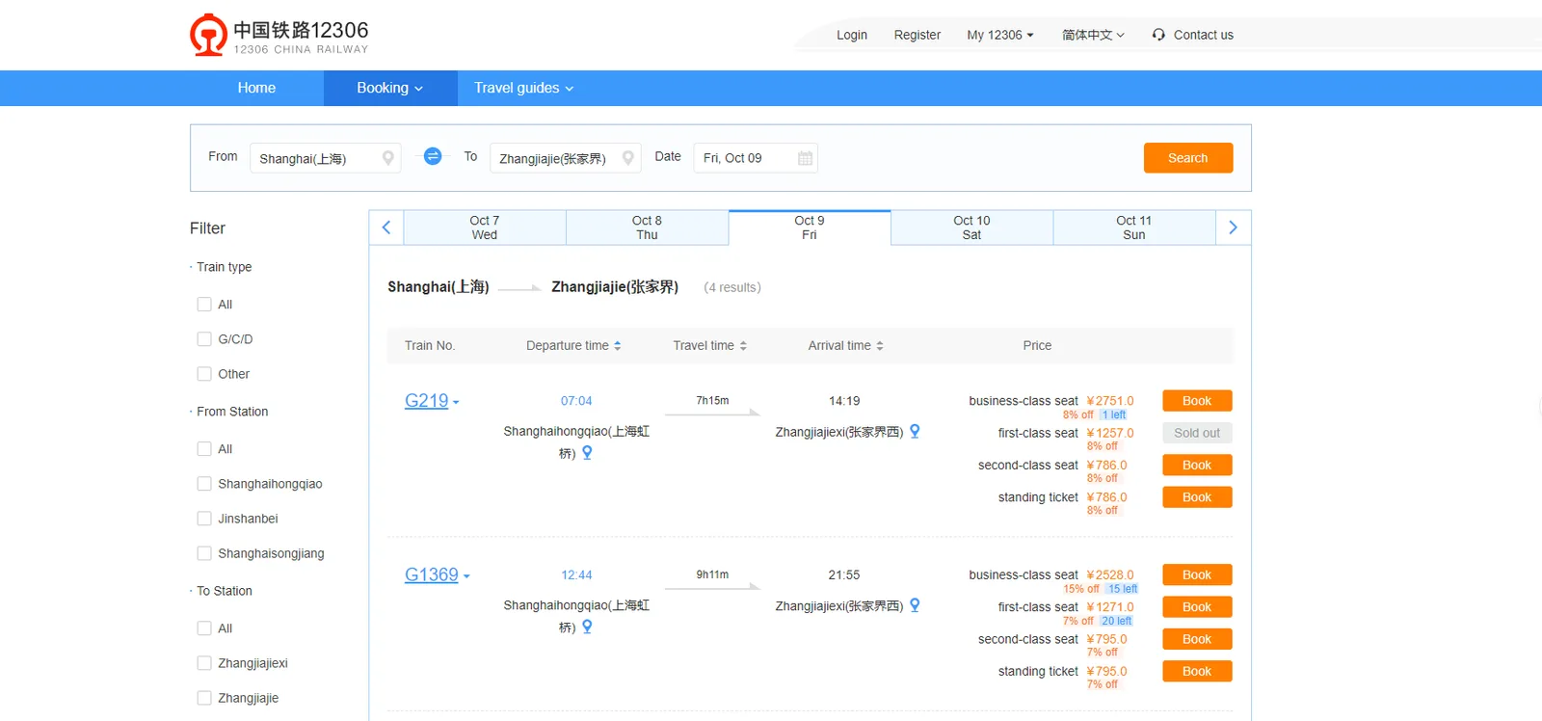Expand the Booking menu
The image size is (1542, 721).
[x=390, y=88]
